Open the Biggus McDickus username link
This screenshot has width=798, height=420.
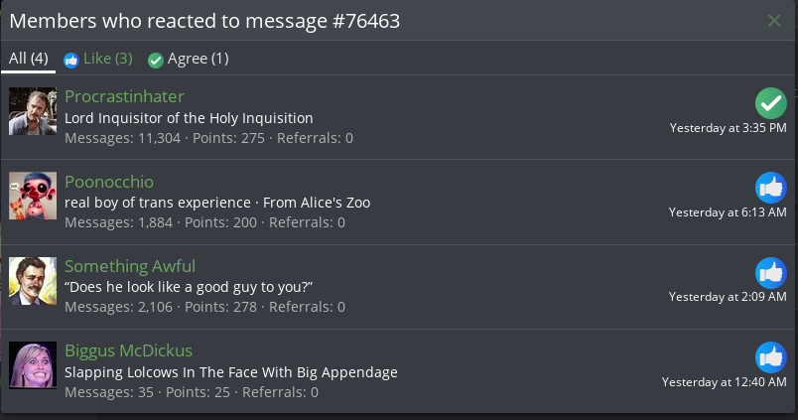pyautogui.click(x=128, y=350)
